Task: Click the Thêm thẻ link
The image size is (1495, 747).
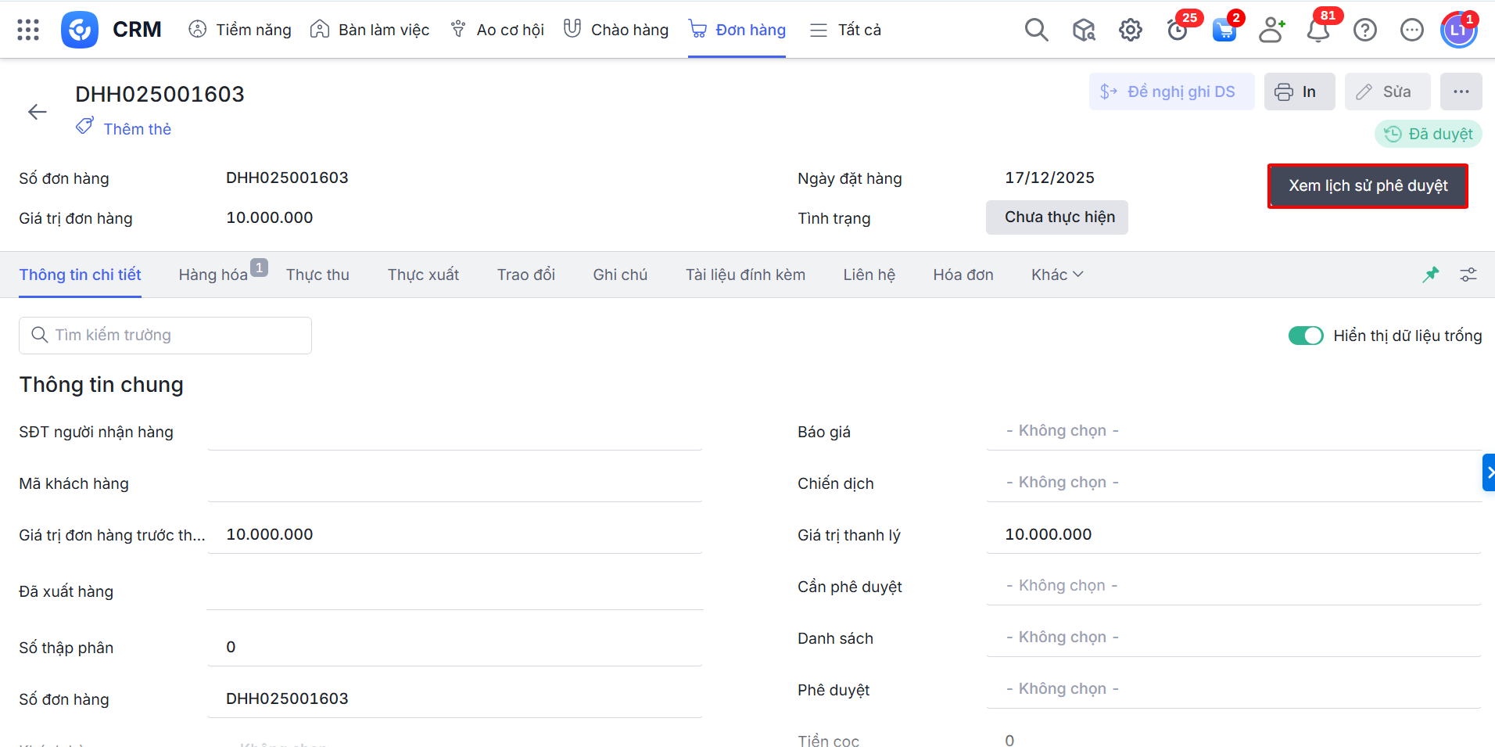Action: tap(137, 129)
